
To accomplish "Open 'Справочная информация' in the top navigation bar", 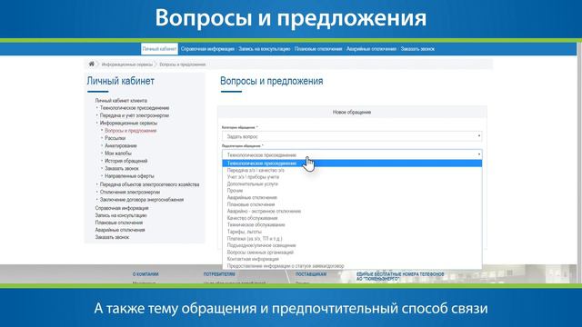I will [x=207, y=49].
